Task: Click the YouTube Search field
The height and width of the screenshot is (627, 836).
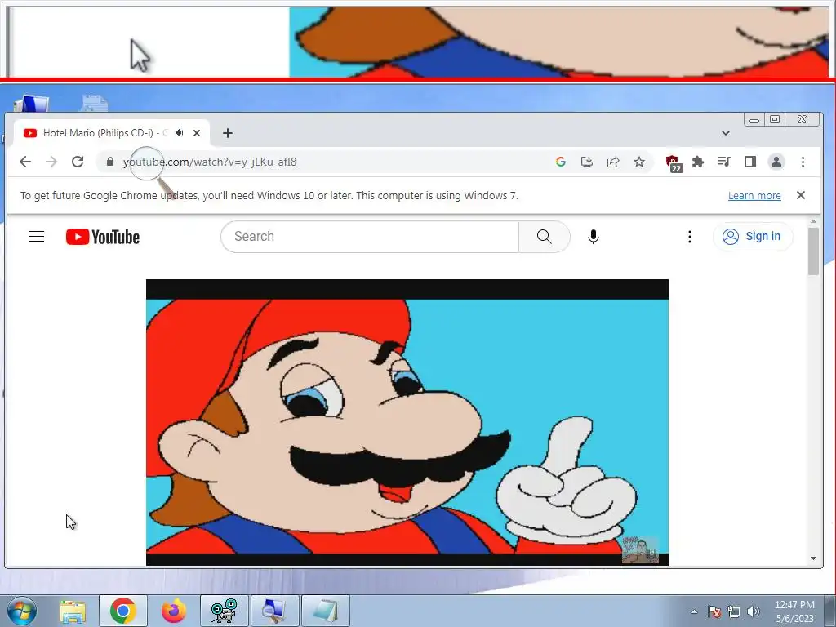Action: 370,236
